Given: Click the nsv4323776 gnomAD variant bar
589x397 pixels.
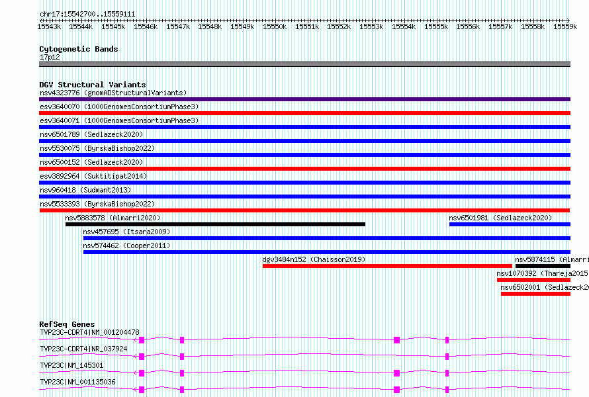Looking at the screenshot, I should [x=304, y=99].
